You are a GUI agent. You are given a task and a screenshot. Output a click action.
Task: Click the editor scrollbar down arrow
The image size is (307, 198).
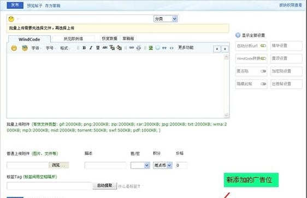226,115
